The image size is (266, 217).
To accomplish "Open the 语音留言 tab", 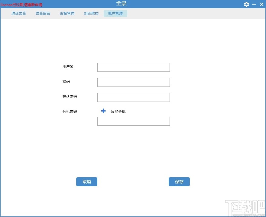I will [43, 13].
